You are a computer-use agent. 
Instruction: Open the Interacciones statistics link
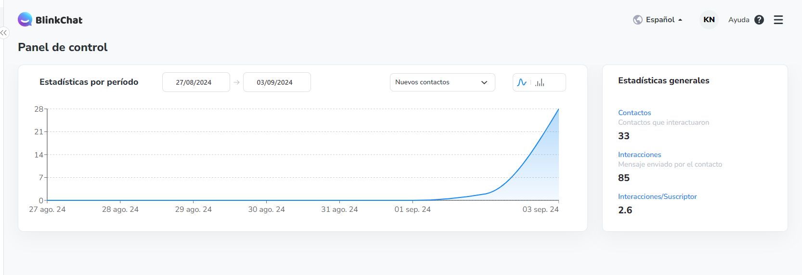click(x=639, y=155)
